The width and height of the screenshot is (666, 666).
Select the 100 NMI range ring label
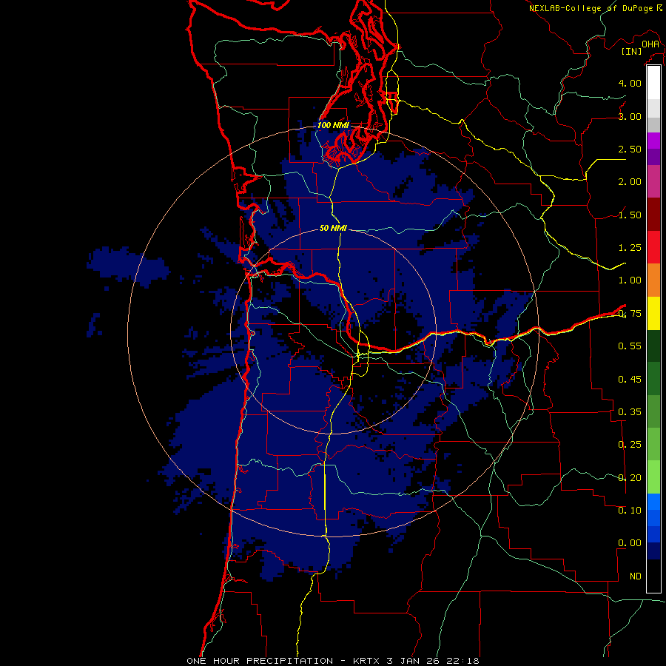coord(333,125)
